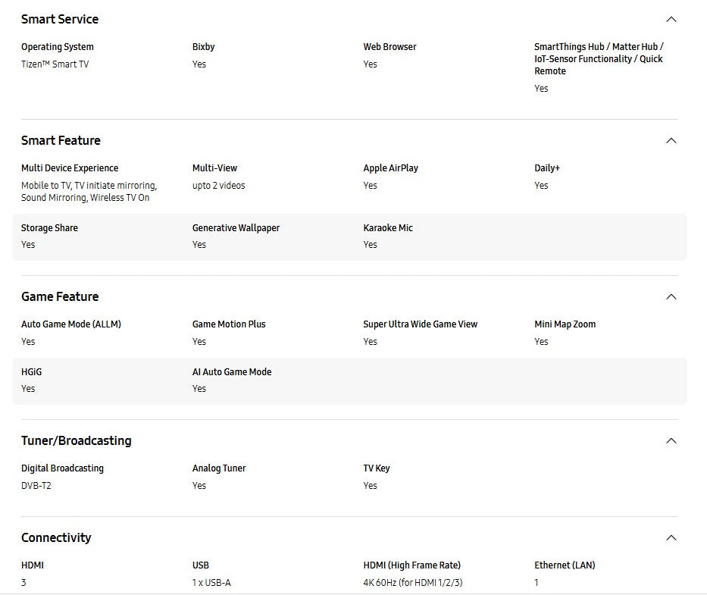Click the Apple AirPlay spec label

[x=390, y=168]
